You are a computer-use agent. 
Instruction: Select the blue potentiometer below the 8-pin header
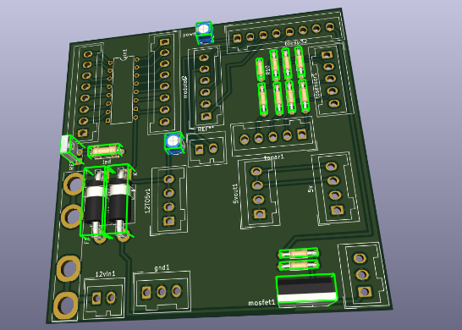tap(174, 143)
